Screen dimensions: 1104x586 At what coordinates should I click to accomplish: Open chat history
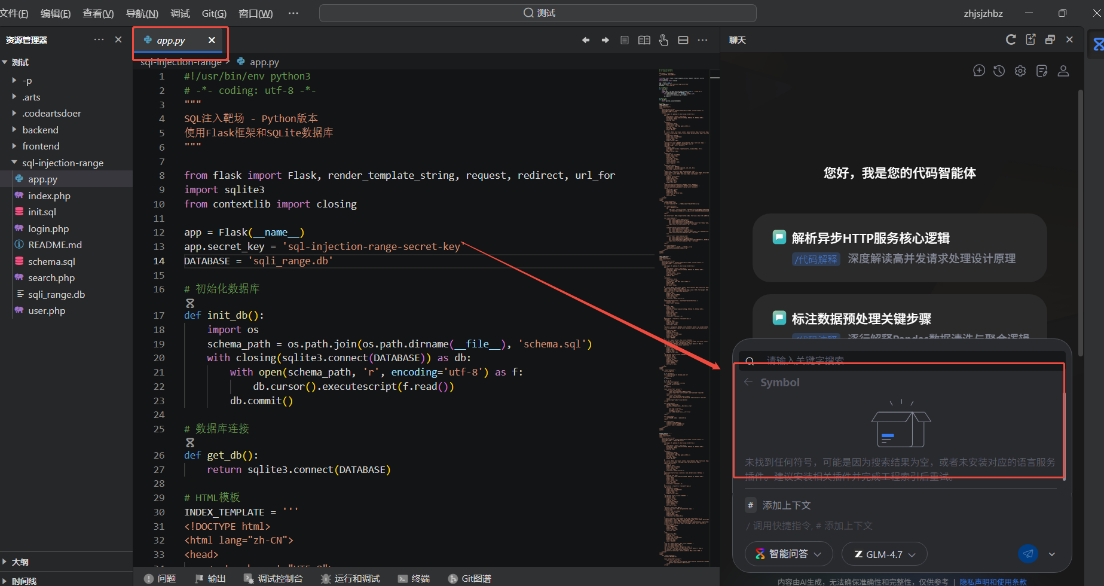point(999,71)
